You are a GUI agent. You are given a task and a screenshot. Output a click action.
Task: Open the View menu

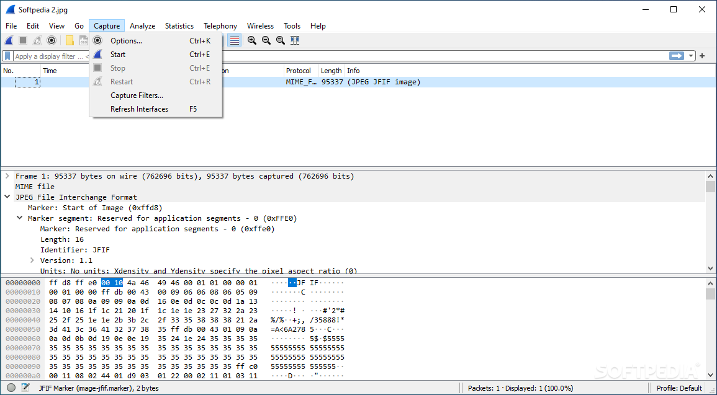pyautogui.click(x=56, y=26)
